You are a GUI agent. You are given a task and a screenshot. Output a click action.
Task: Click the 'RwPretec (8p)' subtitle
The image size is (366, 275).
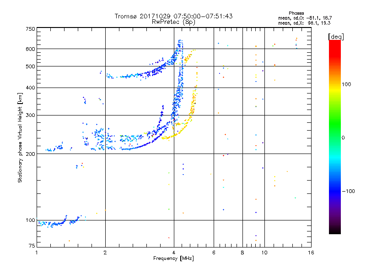(174, 22)
